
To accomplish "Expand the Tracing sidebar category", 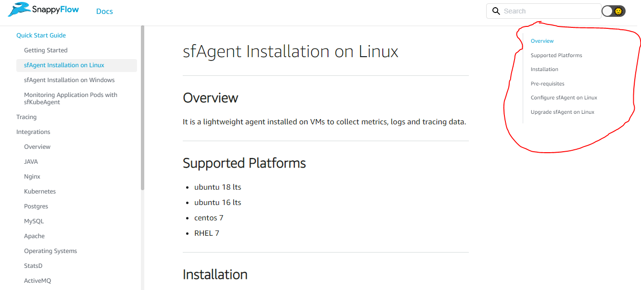I will pos(26,117).
